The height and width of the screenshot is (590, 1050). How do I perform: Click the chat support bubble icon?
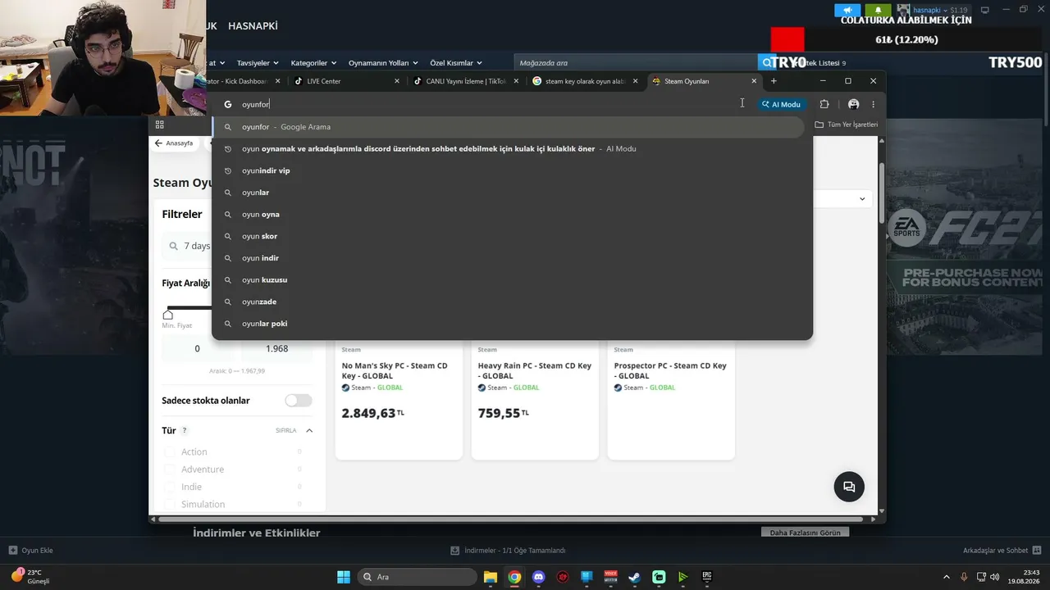click(849, 487)
